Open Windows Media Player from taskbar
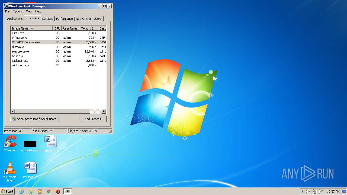This screenshot has height=195, width=347. point(40,191)
